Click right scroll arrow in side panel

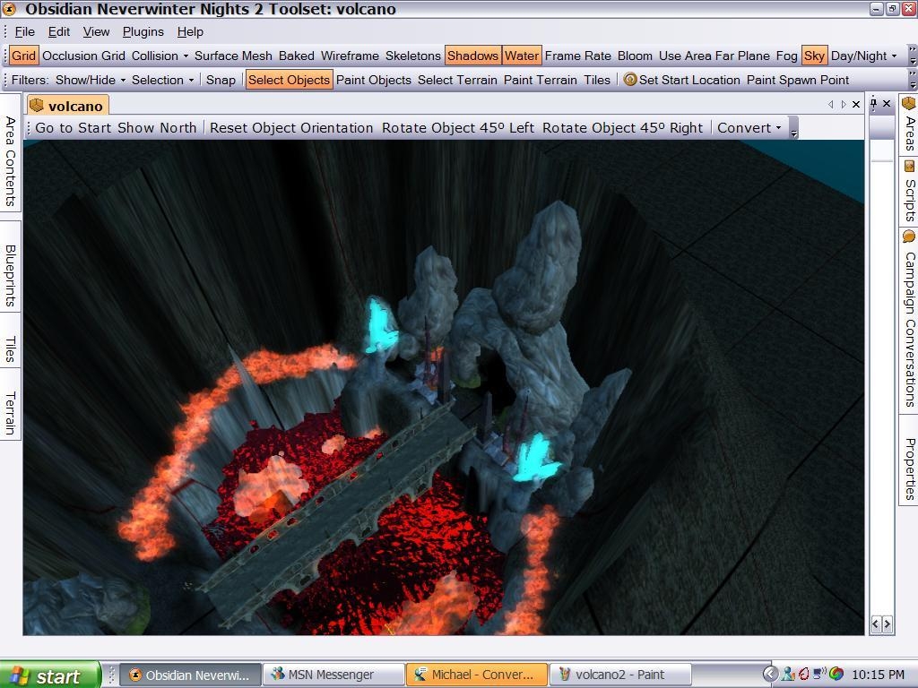tap(887, 623)
